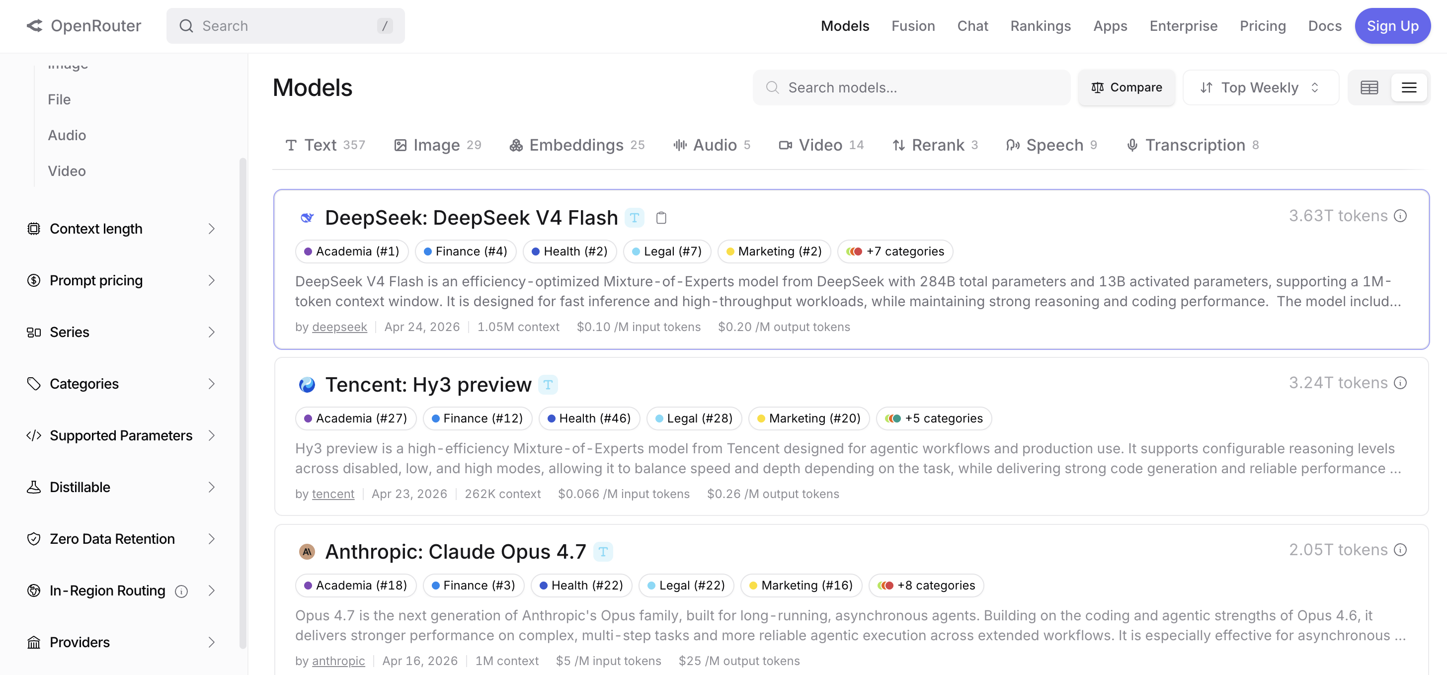Select File modality in sidebar

point(59,99)
